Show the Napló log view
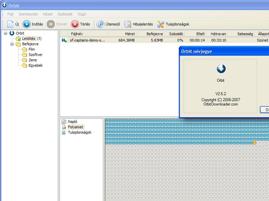The height and width of the screenshot is (201, 269). 73,121
